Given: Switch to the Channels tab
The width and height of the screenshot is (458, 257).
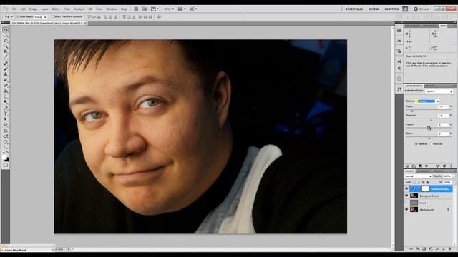Looking at the screenshot, I should [423, 171].
